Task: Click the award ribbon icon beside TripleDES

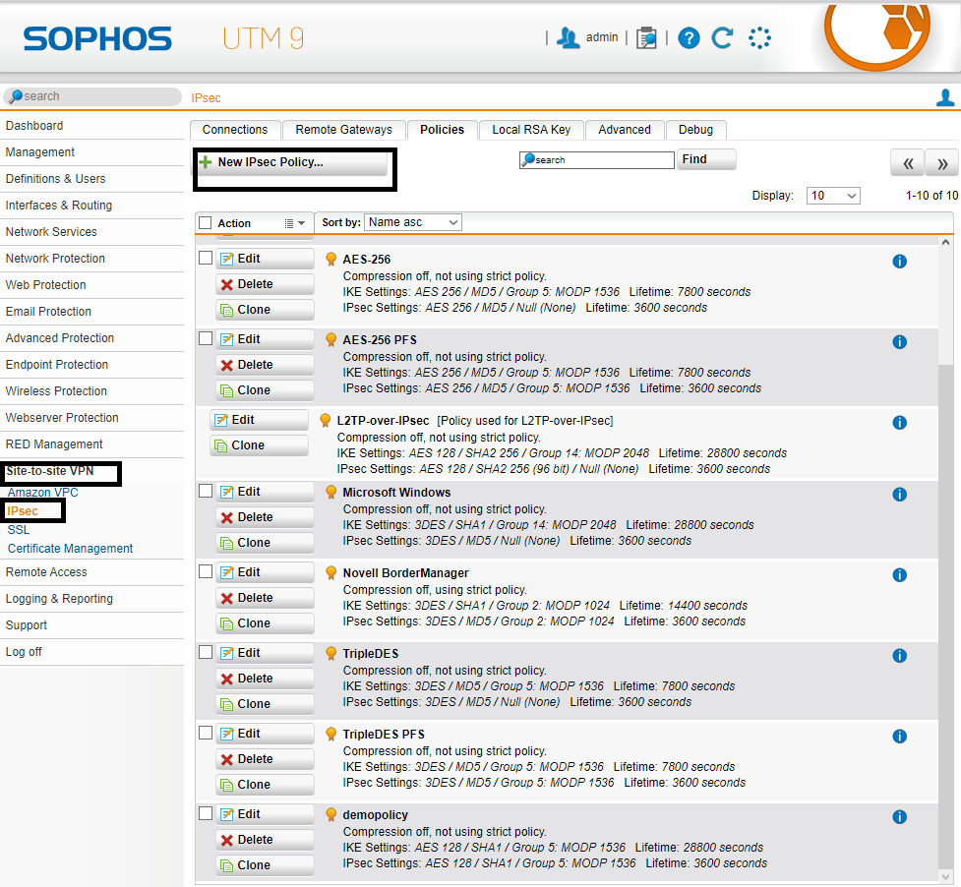Action: [330, 654]
